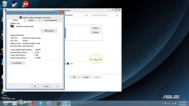Click the Identify button in Screen Resolution
189x106 pixels.
(x=96, y=32)
